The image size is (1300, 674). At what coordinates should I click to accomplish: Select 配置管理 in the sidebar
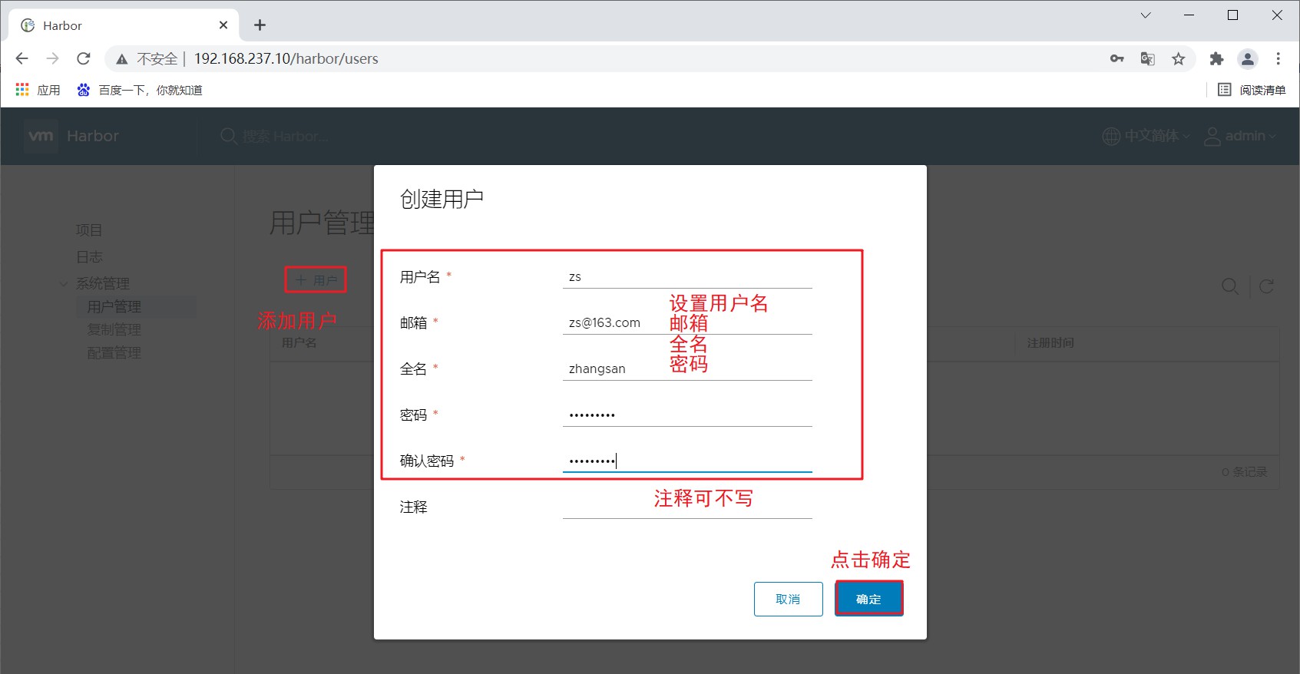(114, 353)
